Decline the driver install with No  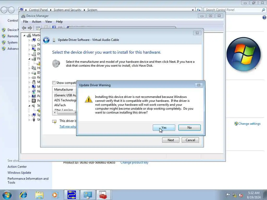click(189, 128)
